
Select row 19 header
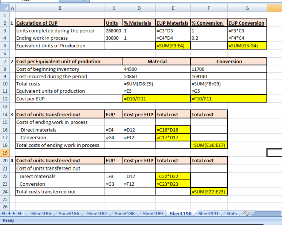(x=5, y=153)
